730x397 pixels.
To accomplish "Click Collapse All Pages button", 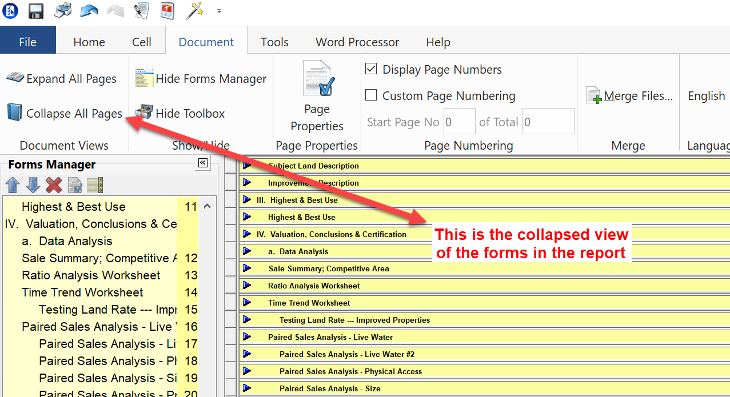I will [64, 113].
